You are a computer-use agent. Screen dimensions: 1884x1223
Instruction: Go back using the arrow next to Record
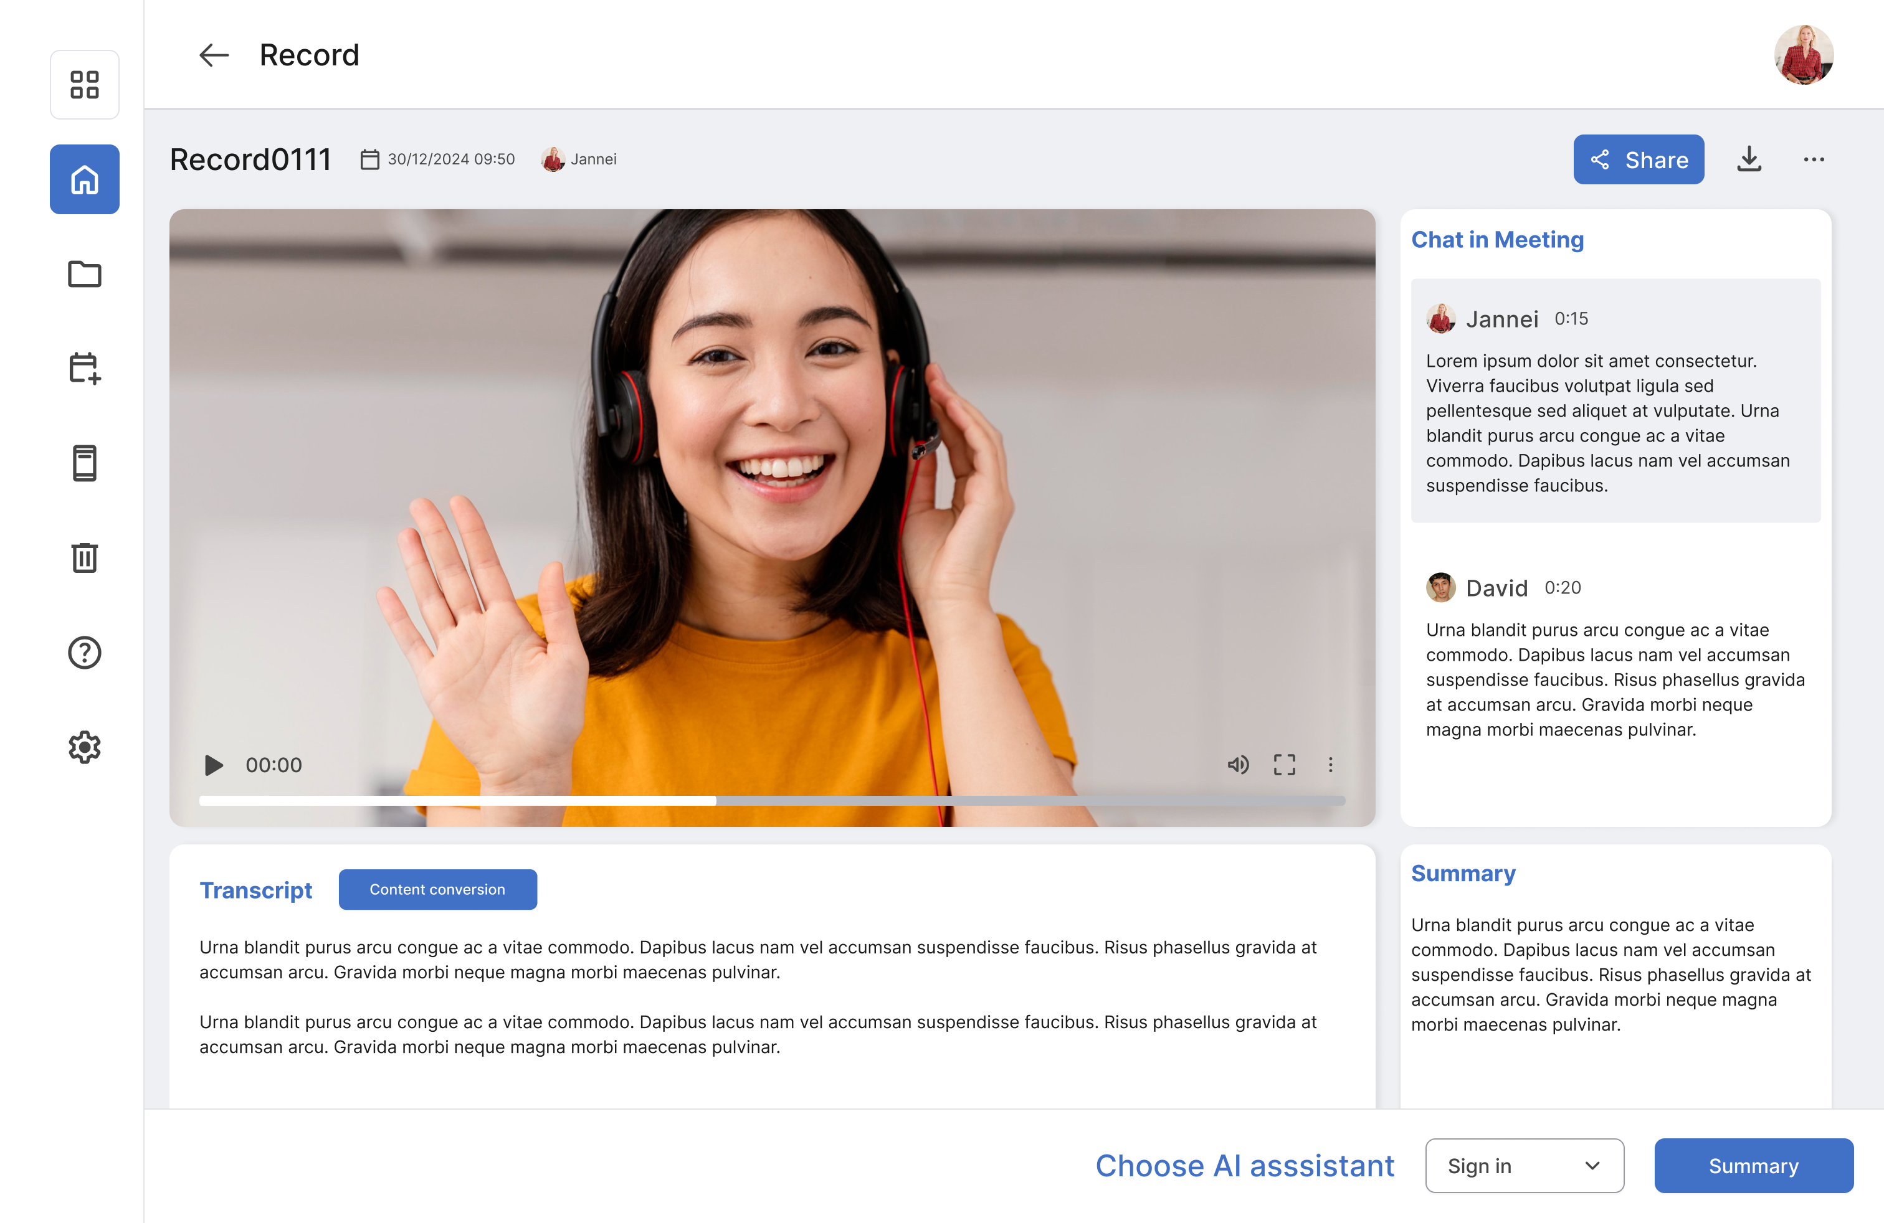pos(214,55)
